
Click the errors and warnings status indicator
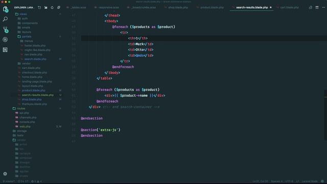(36, 181)
